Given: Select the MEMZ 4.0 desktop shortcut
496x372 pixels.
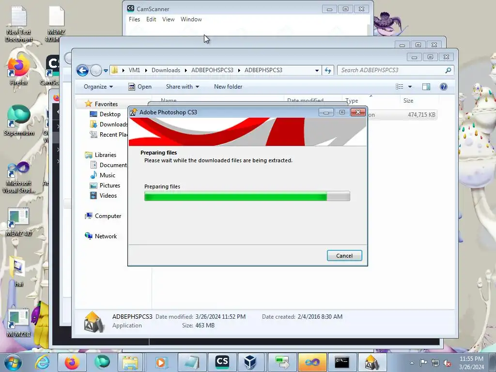Looking at the screenshot, I should tap(19, 222).
